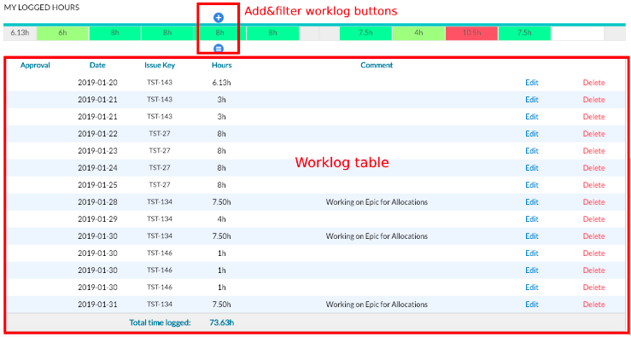The height and width of the screenshot is (337, 631).
Task: Select the 6.13h day cell in timeline
Action: point(20,33)
